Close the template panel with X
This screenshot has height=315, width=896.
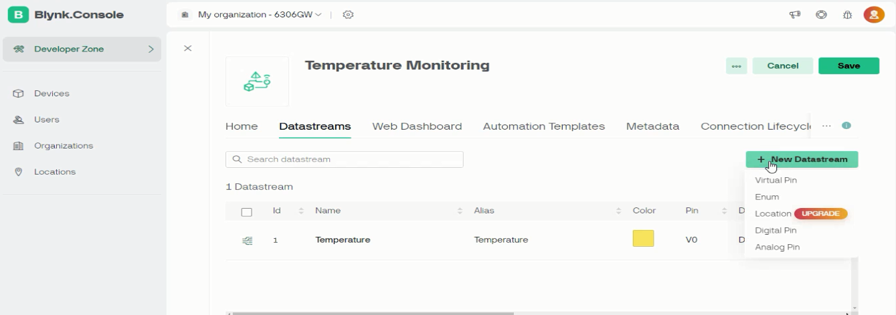click(188, 48)
